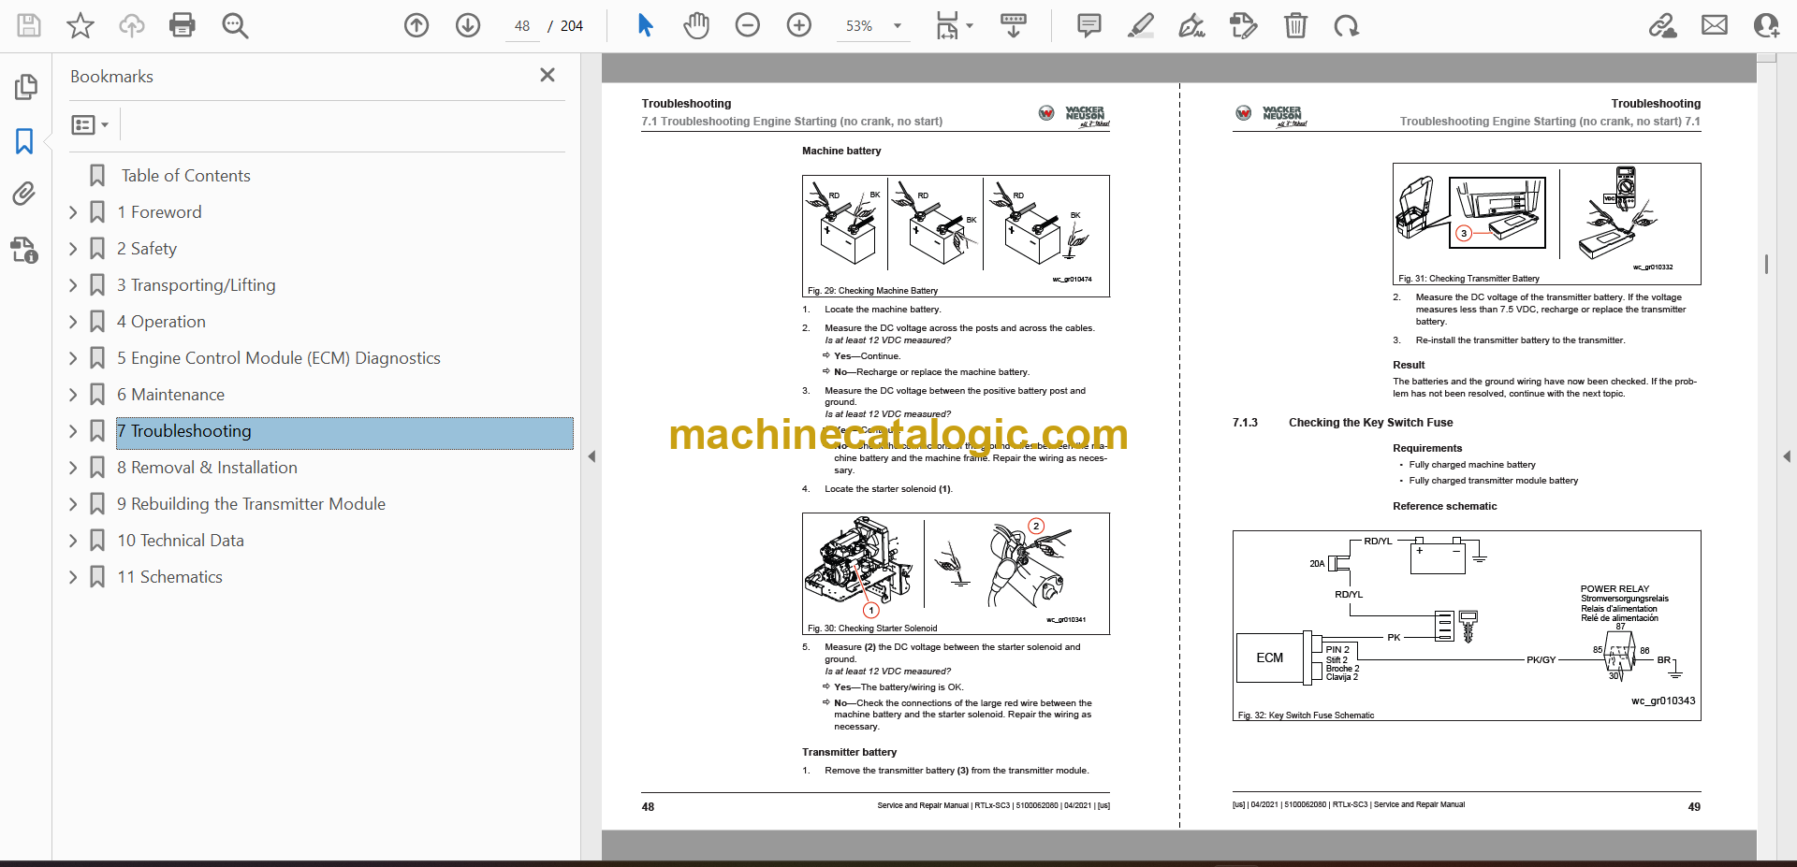
Task: Expand the 4 Operation bookmark
Action: click(x=73, y=322)
